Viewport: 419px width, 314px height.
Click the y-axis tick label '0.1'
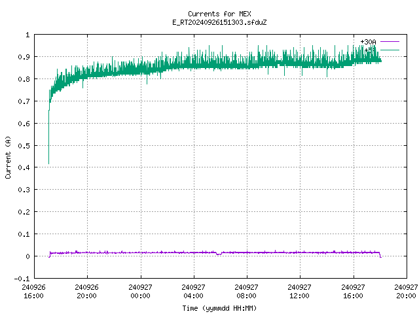[x=24, y=234]
